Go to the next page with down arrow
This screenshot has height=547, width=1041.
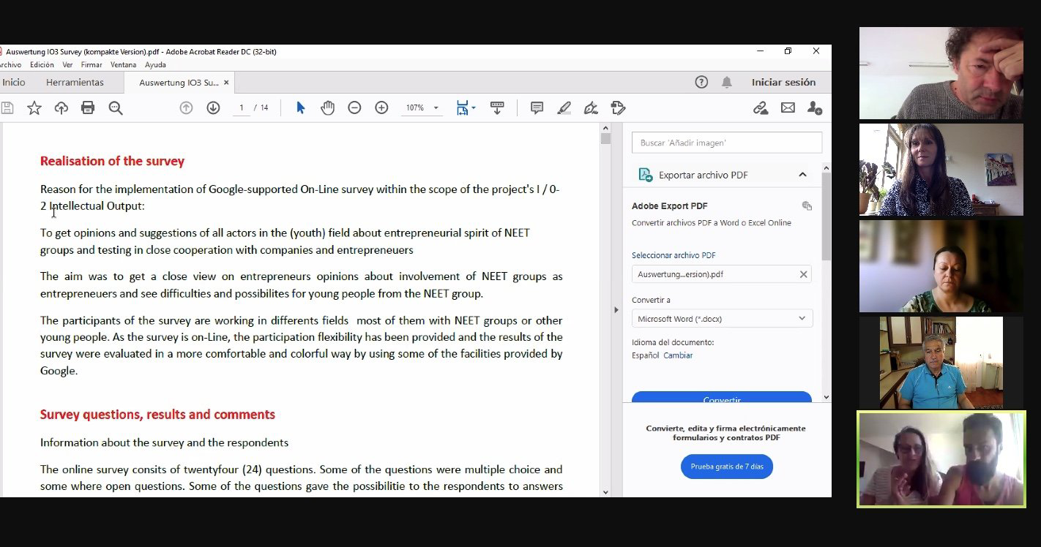click(x=213, y=108)
